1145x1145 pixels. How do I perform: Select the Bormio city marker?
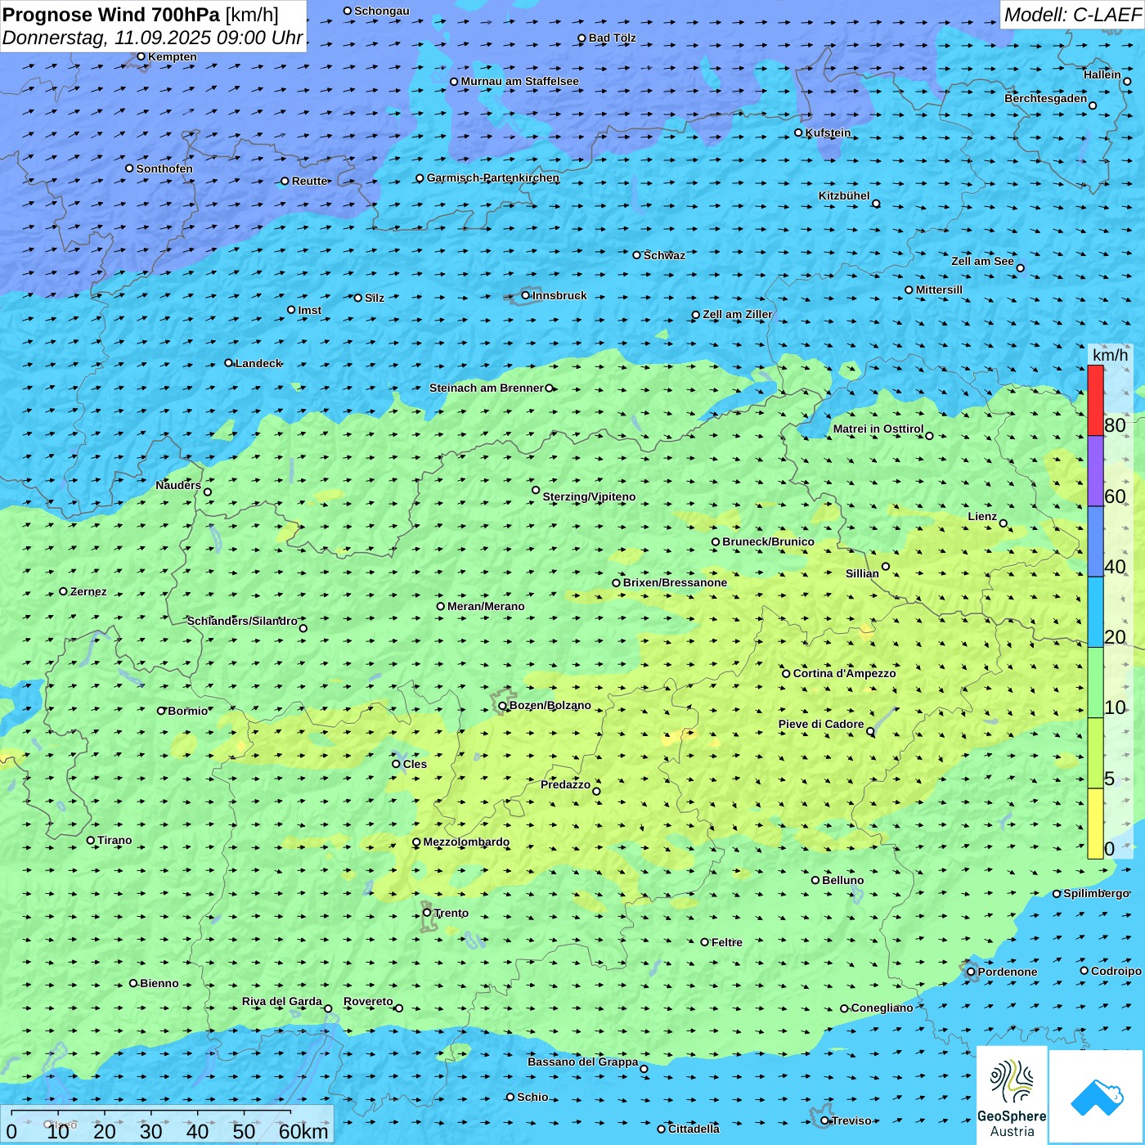pyautogui.click(x=161, y=711)
